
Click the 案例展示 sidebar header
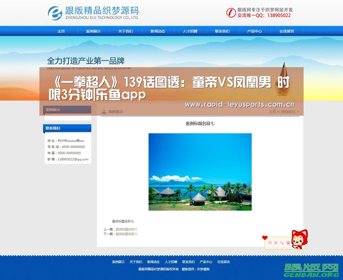(x=67, y=110)
